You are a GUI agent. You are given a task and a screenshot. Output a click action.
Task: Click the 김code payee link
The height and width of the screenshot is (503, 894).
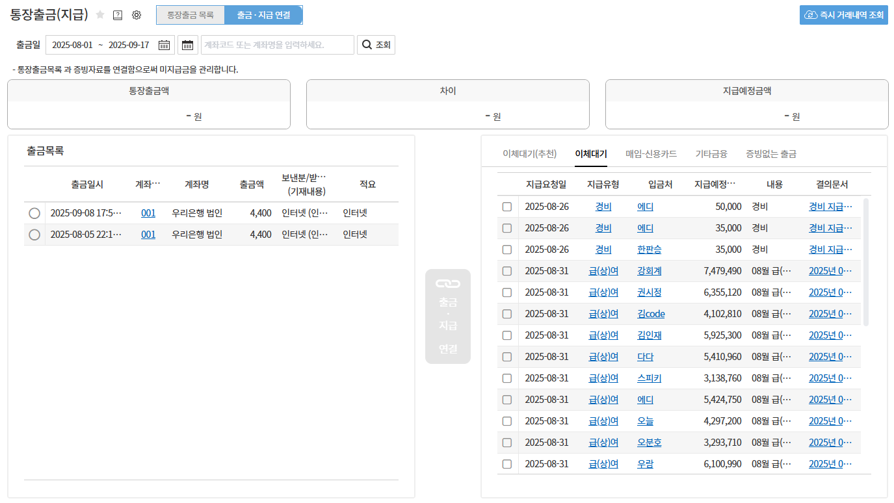(651, 314)
